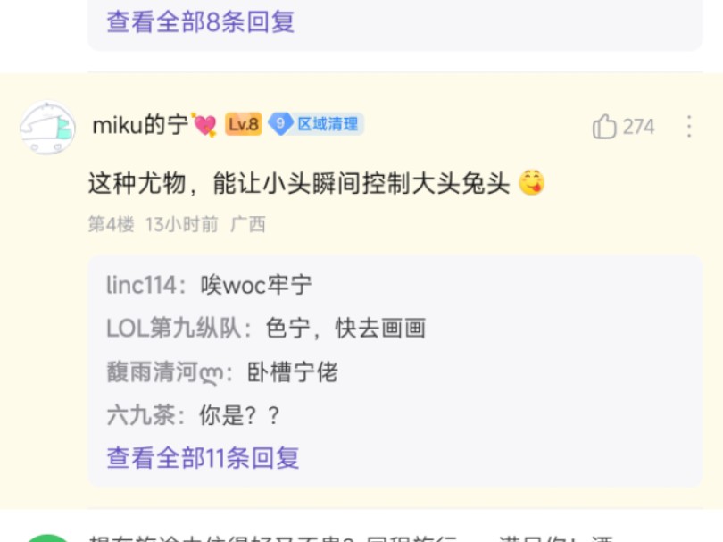
Task: Open the three-dot menu on miku的宁's comment
Action: (x=689, y=126)
